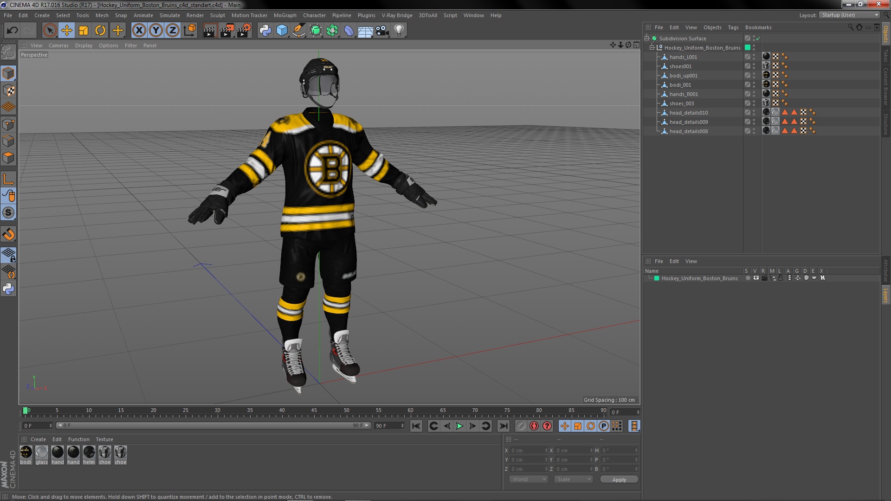891x501 pixels.
Task: Click the green Hockey_Uniform_Boston_Bruins layer color swatch
Action: coord(656,278)
